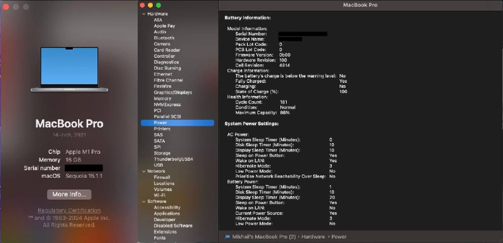Click the Sequoia 15.1.1 macOS version

[84, 176]
